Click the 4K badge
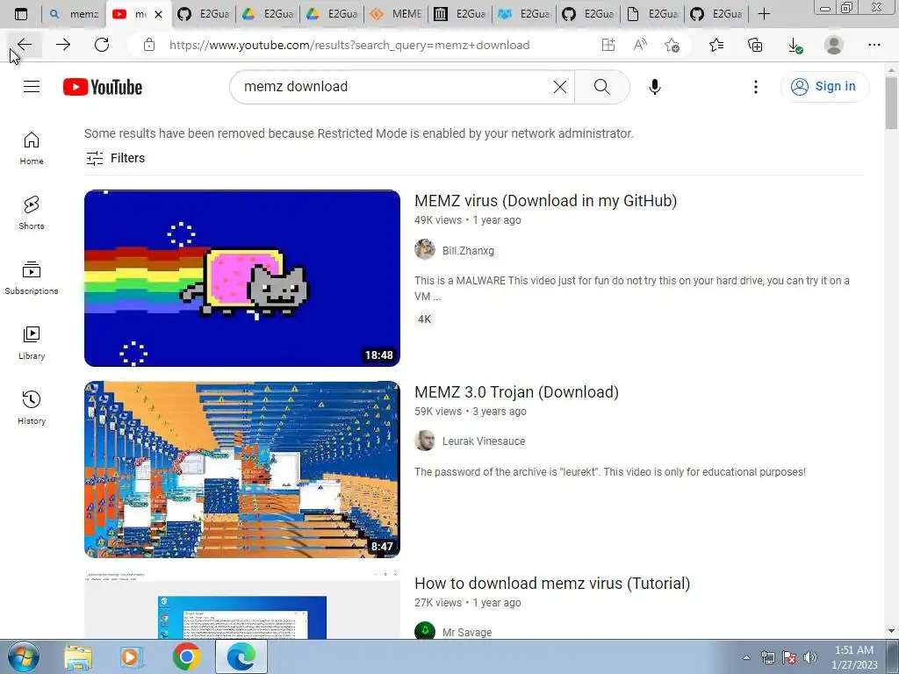The image size is (899, 674). [x=424, y=319]
